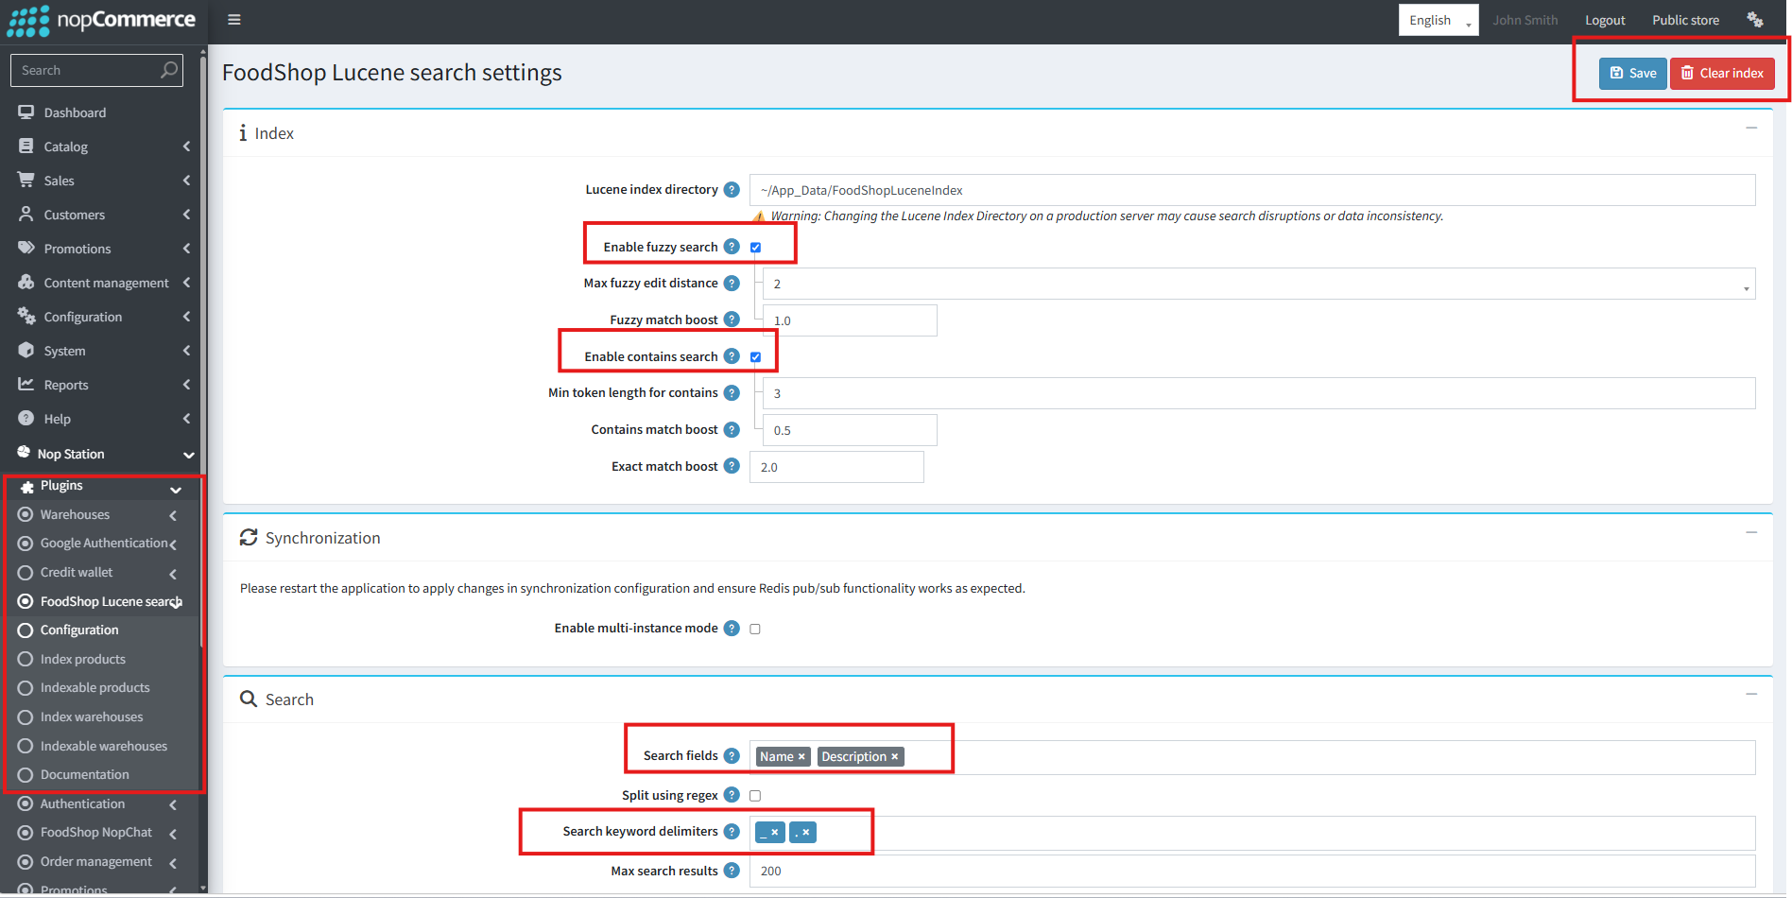Show help tooltip for Enable fuzzy search
The image size is (1792, 898).
(732, 247)
